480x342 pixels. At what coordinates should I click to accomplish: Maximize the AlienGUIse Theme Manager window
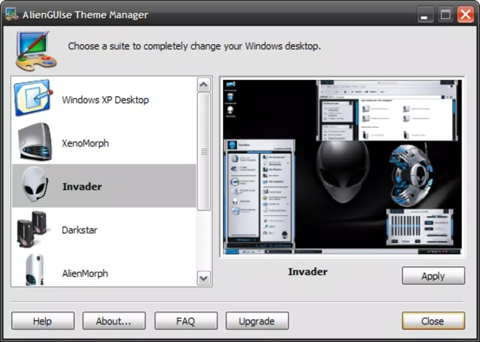pyautogui.click(x=445, y=15)
